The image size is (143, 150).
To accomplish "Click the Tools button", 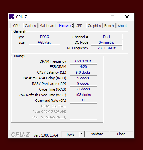I will point(70,134).
